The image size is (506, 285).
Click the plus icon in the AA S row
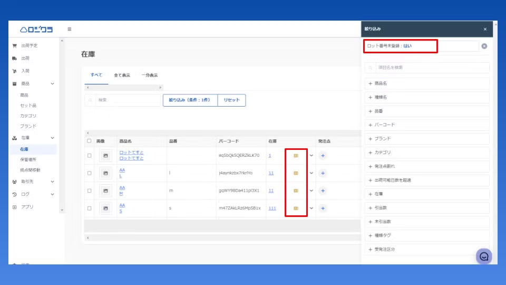323,208
